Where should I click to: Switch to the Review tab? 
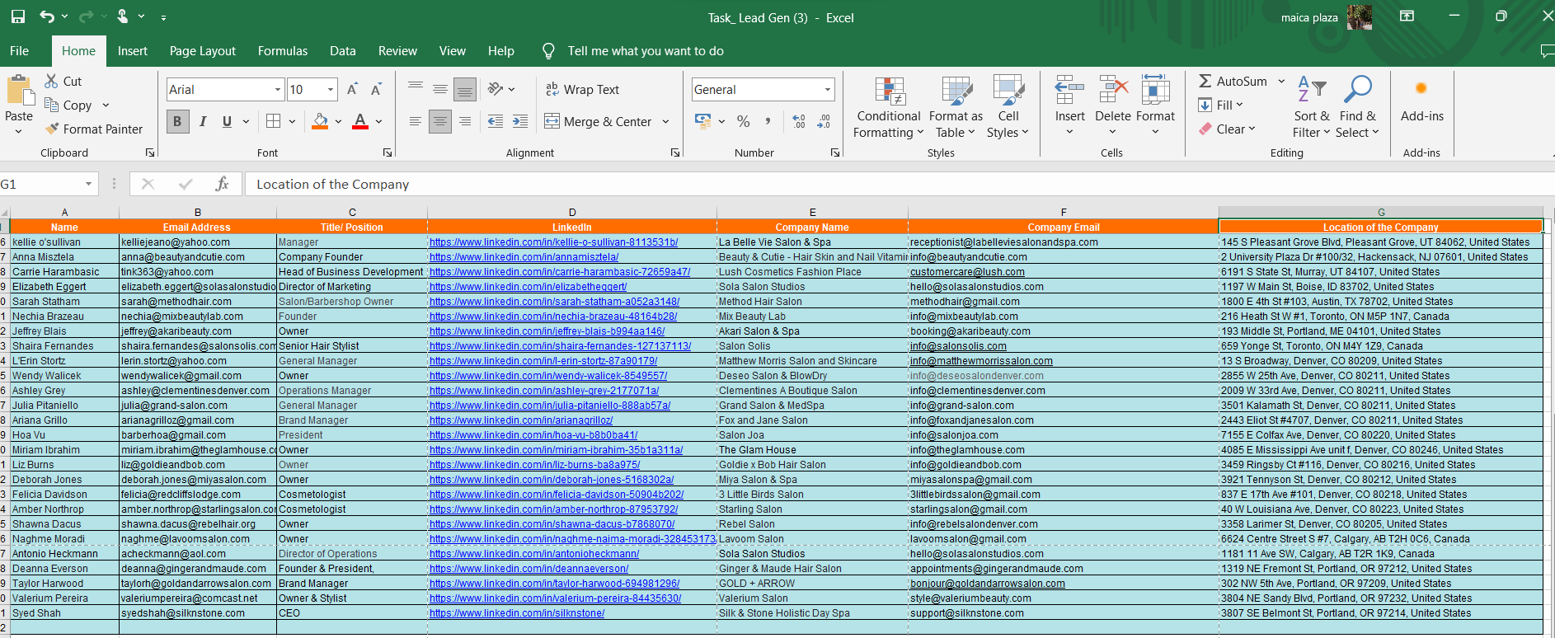[397, 50]
